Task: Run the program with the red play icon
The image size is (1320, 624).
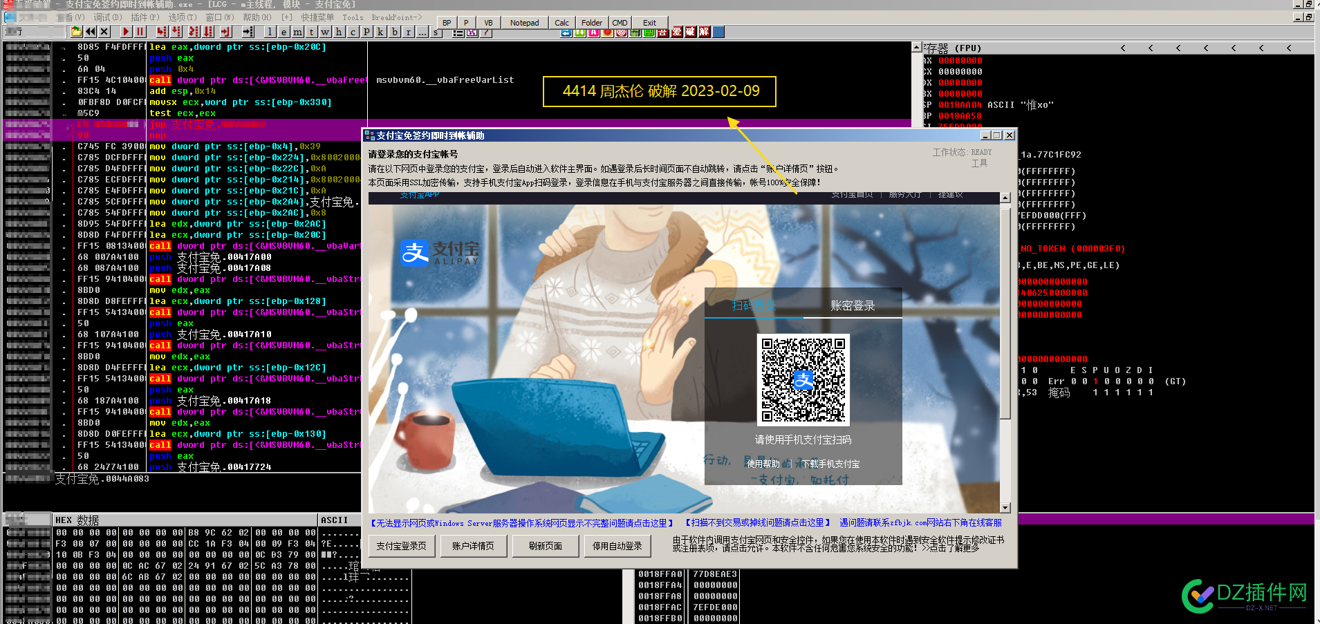Action: 125,32
